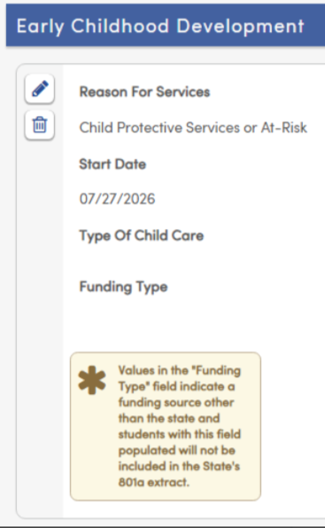Select the Start Date label
The width and height of the screenshot is (325, 528).
coord(112,164)
